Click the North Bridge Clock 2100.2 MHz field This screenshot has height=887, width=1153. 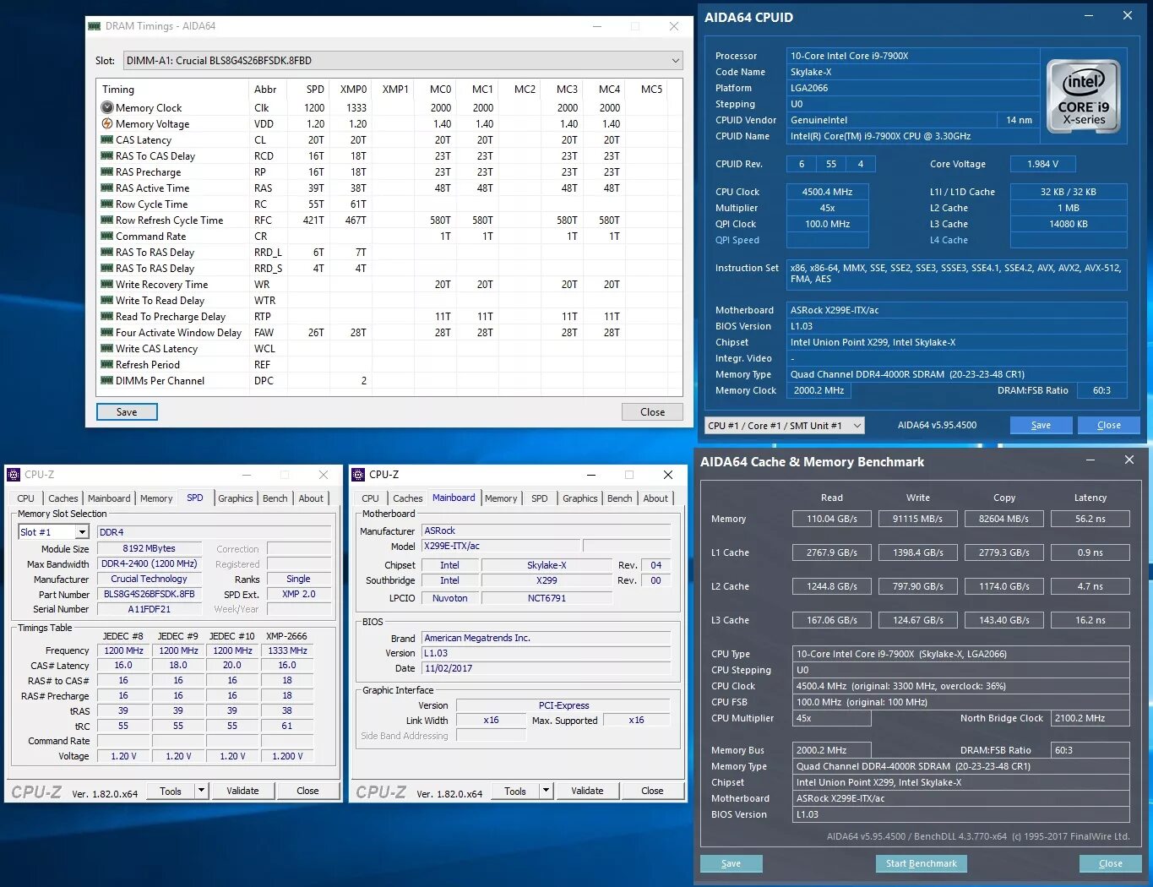coord(1090,719)
